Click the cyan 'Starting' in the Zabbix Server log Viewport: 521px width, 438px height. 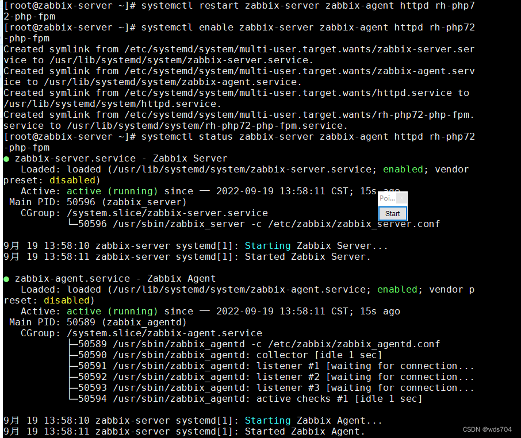(267, 246)
